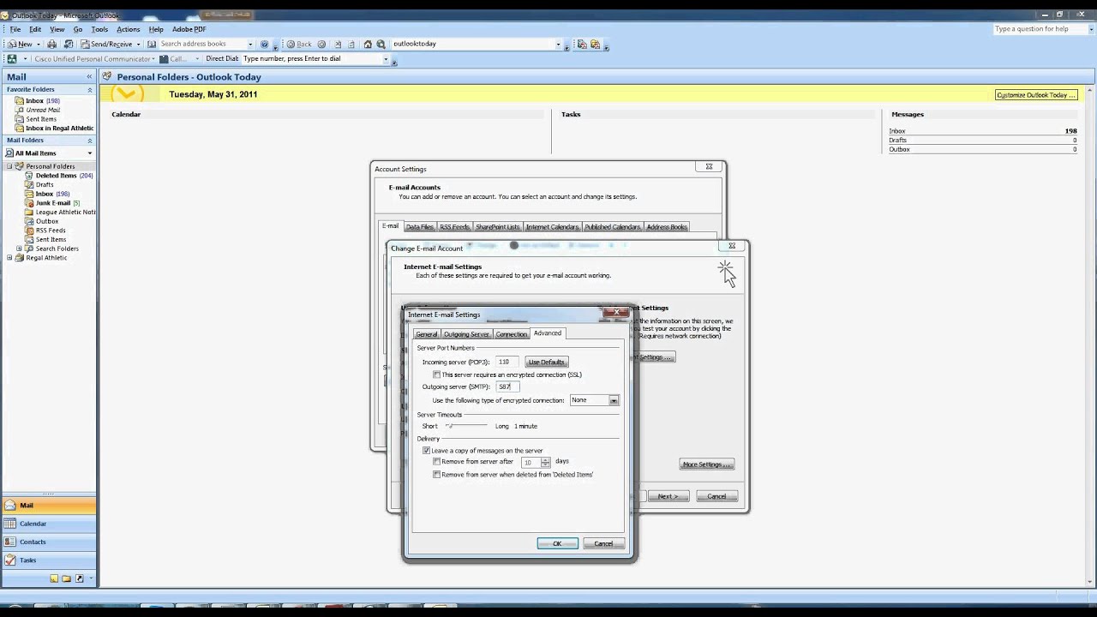Expand the Search Folders node

19,249
